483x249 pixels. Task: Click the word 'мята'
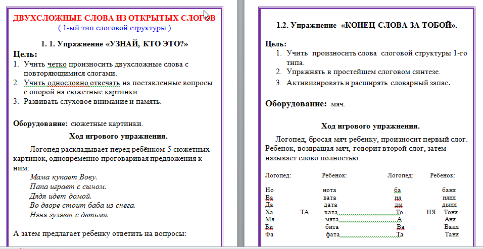332,219
